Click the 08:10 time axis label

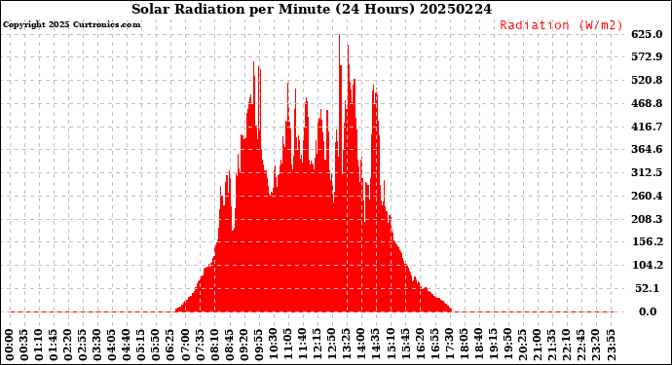214,346
